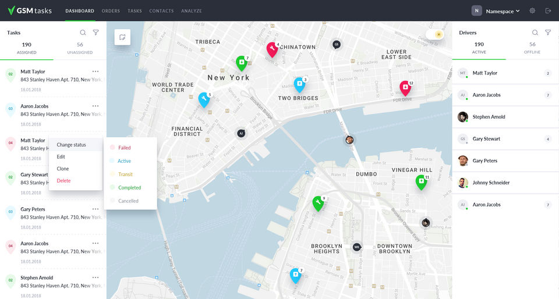Open more options for last Aaron Jacobs task
The width and height of the screenshot is (559, 299).
tap(95, 243)
